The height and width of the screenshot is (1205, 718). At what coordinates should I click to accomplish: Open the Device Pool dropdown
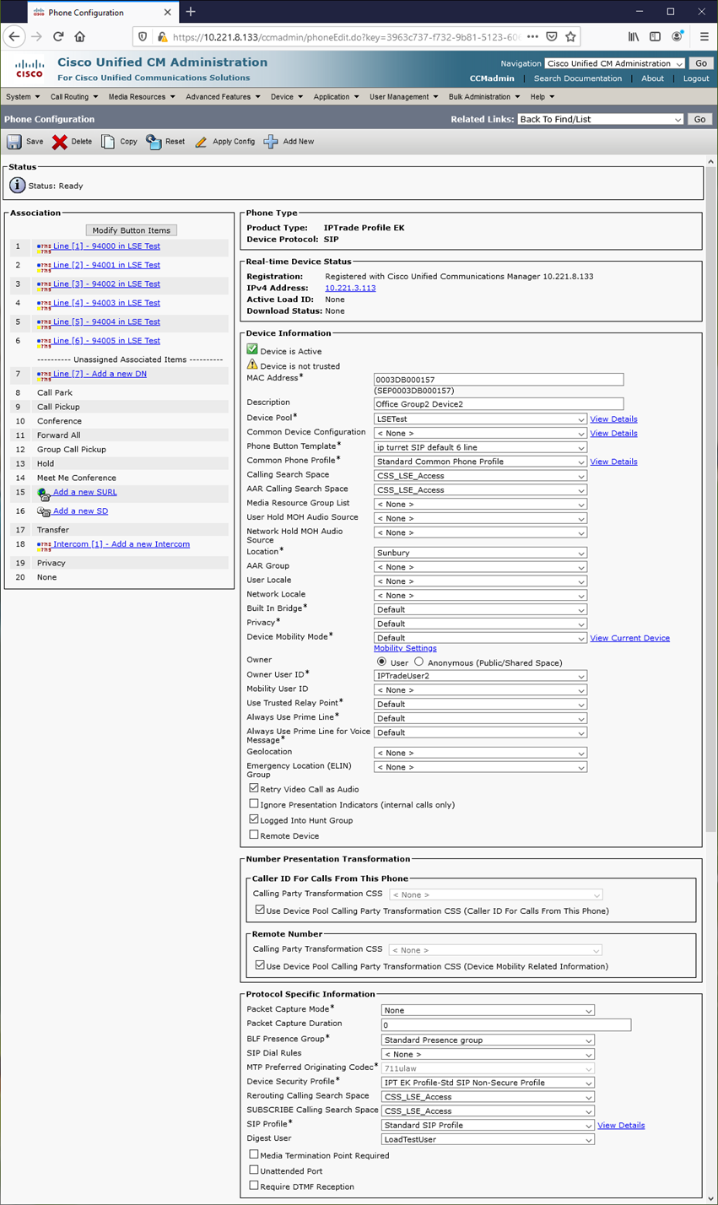point(480,419)
